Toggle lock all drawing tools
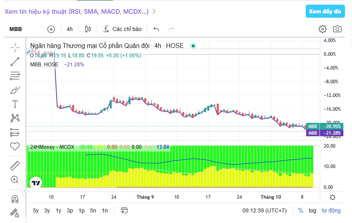Viewport: 352px width, 223px height. pos(15,213)
